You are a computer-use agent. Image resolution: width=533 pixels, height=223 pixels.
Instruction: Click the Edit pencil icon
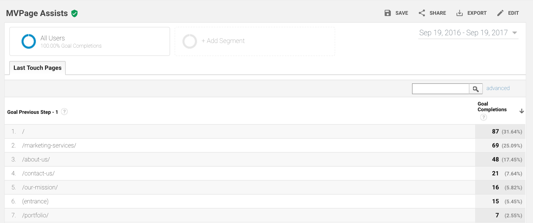point(500,13)
